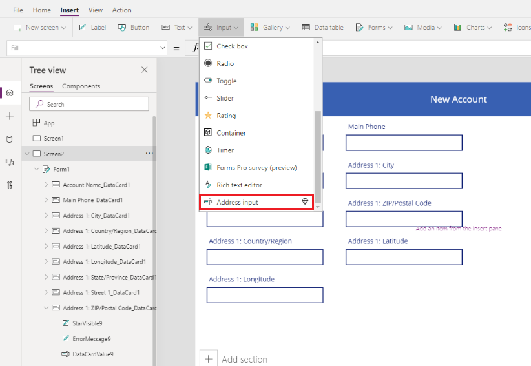531x366 pixels.
Task: Expand Address 1: City_DataCard1
Action: 46,215
